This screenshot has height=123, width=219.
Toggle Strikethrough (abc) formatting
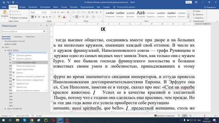tap(44, 17)
